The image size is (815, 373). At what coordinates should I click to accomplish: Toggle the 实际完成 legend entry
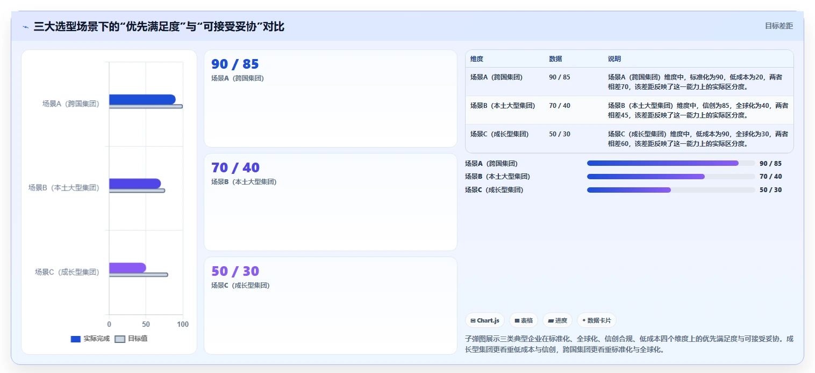click(x=90, y=339)
